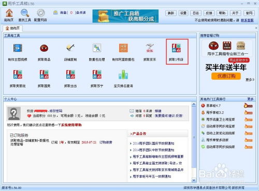
Task: Click the user avatar in 个人中心
Action: [x=14, y=113]
